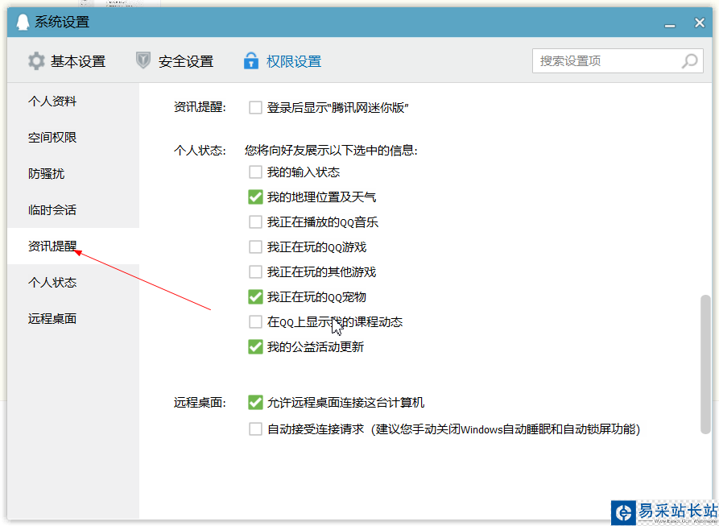Go to 空间权限 in the sidebar

tap(52, 138)
